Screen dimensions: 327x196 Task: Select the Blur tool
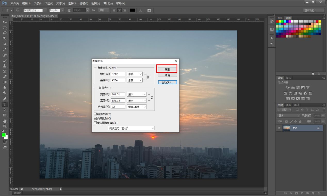(5, 88)
